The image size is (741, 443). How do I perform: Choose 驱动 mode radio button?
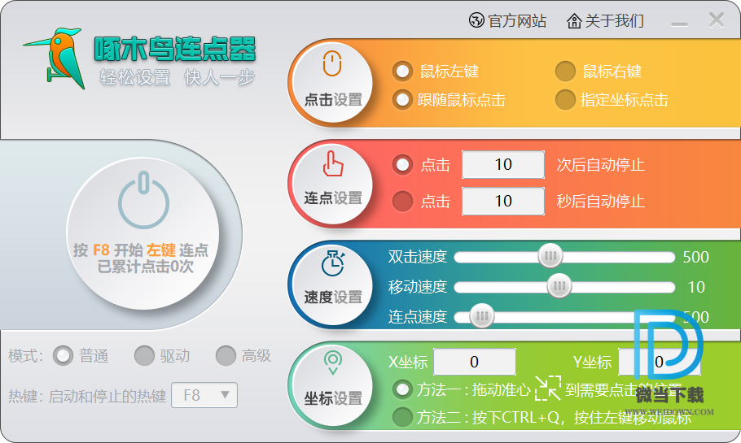[x=144, y=356]
